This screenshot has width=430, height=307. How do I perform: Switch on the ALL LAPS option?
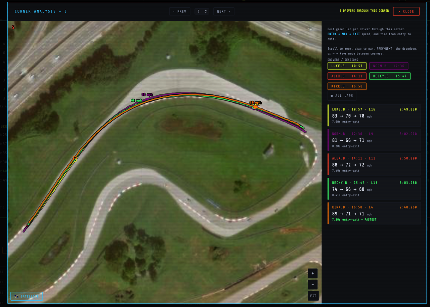[x=342, y=96]
